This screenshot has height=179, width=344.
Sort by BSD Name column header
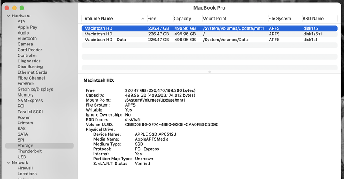[313, 19]
